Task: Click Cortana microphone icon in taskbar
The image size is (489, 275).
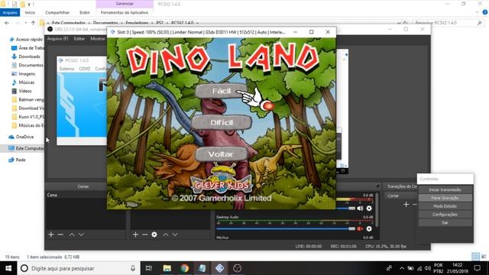Action: [133, 268]
